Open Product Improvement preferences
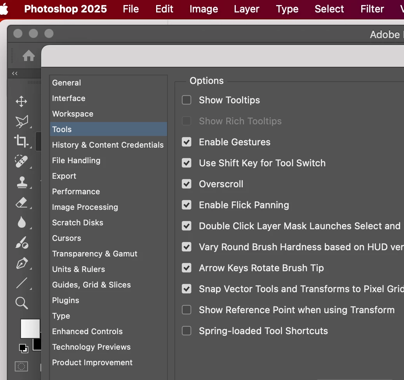Screen dimensions: 404x380 [x=108, y=363]
